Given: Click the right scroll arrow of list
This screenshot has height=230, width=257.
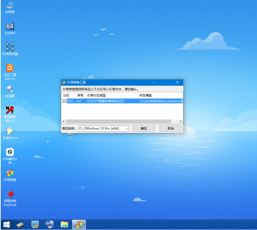Looking at the screenshot, I should (181, 122).
